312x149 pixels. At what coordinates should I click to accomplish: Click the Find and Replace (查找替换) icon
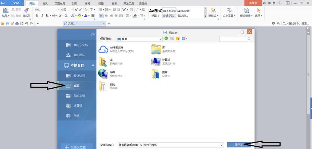[245, 10]
